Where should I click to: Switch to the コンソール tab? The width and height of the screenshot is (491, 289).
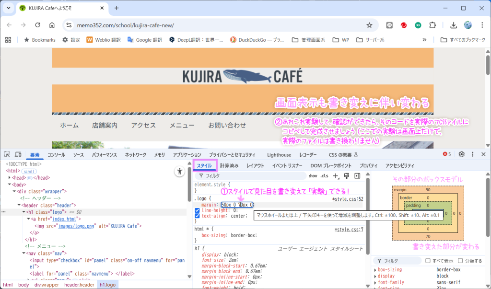(x=56, y=155)
